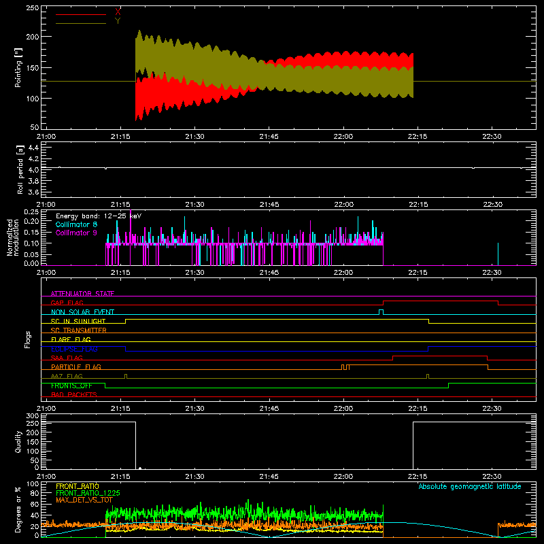Click the 300 tick label on Quality axis

(x=33, y=416)
